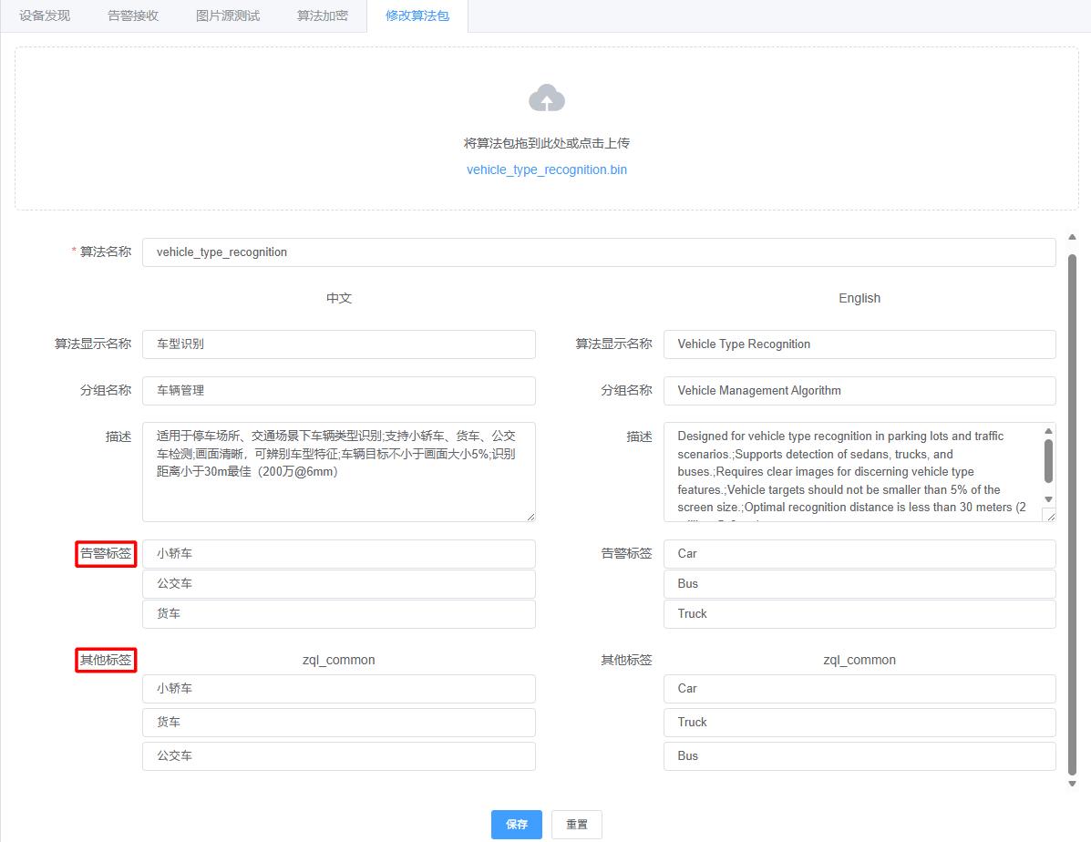This screenshot has height=842, width=1091.
Task: Go to the 图片源测试 tab
Action: [228, 15]
